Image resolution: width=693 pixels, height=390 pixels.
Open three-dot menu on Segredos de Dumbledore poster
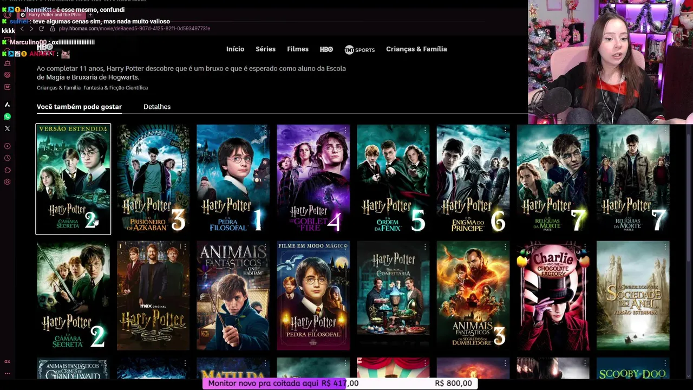505,247
